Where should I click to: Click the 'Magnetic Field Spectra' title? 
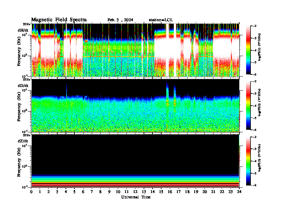click(x=59, y=20)
